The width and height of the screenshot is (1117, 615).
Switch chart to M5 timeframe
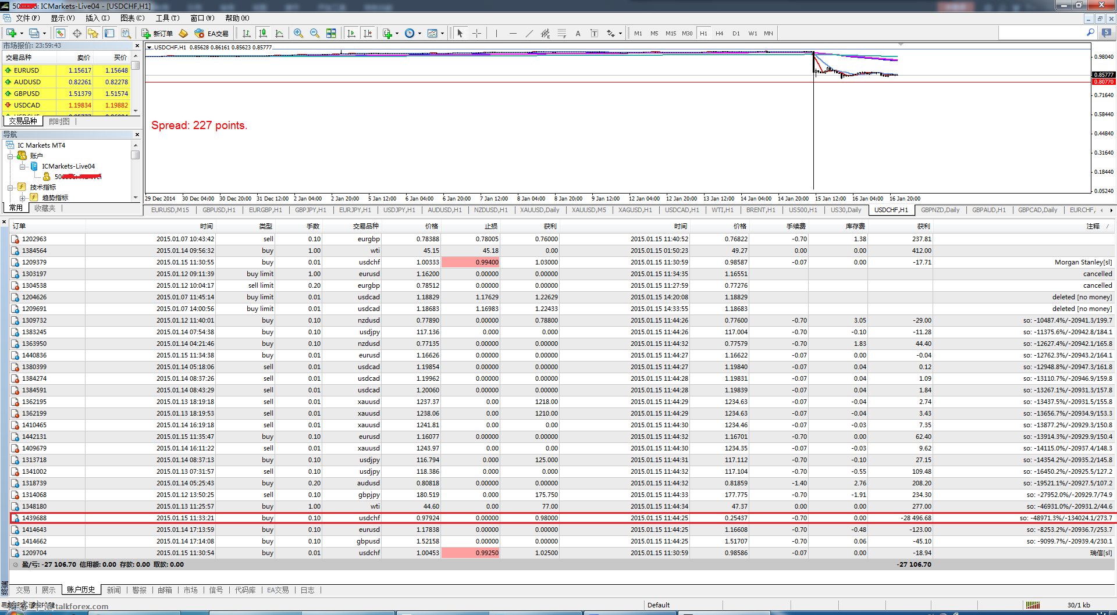654,33
